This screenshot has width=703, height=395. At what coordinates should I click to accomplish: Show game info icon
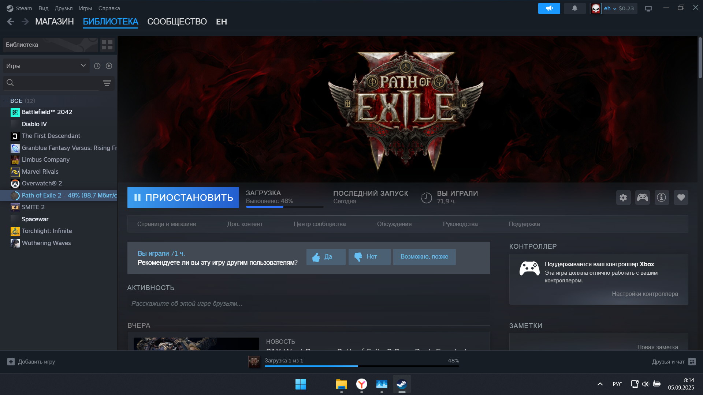tap(662, 197)
